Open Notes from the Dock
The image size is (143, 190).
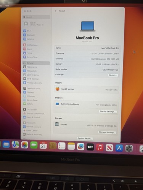pos(71,146)
